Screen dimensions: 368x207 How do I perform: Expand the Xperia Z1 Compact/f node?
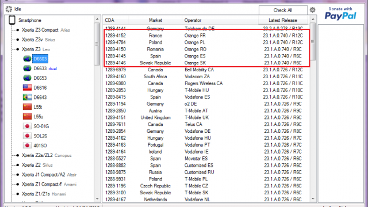[17, 184]
